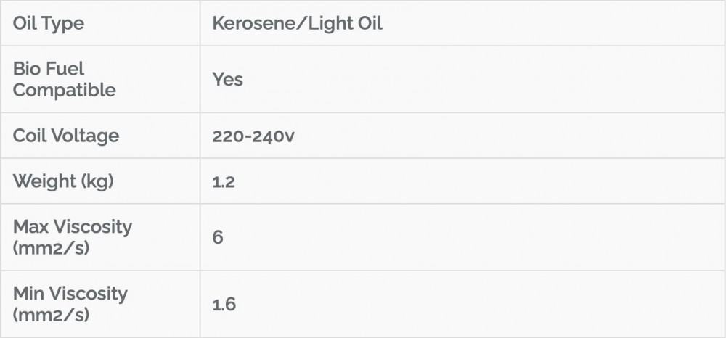Click the 'Max Viscosity' label text
This screenshot has height=338, width=726.
click(73, 226)
